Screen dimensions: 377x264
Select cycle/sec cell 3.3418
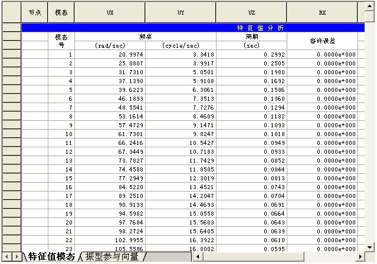(181, 55)
